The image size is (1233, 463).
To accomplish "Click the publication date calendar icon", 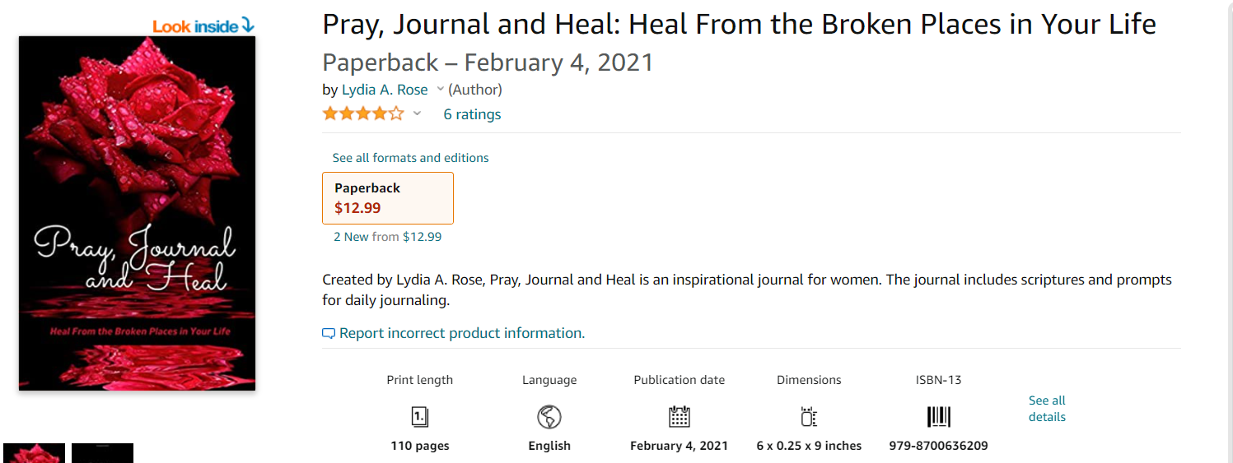I will coord(679,417).
